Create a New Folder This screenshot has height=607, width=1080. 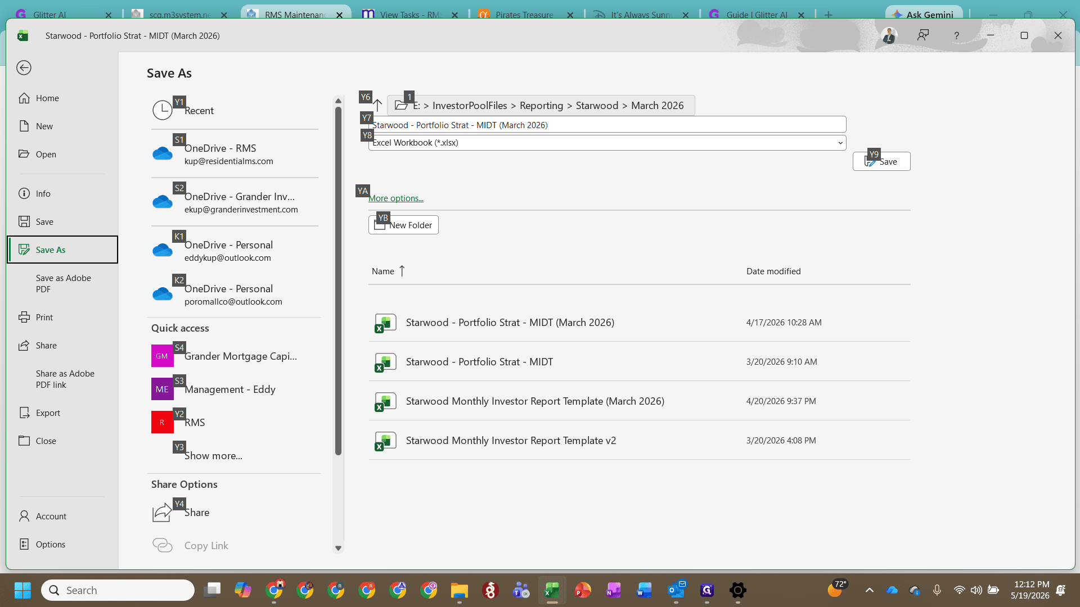403,225
